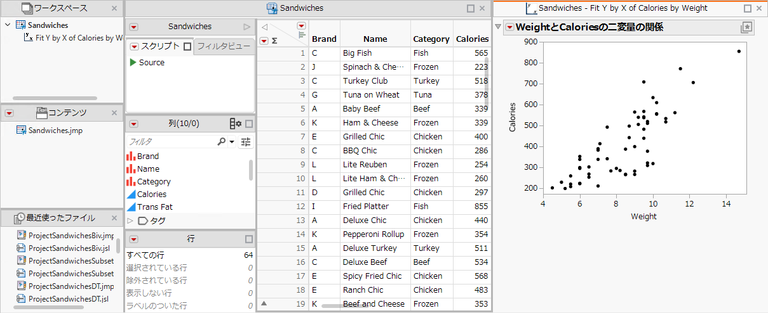Click the tag icon beside タグ

pos(142,220)
